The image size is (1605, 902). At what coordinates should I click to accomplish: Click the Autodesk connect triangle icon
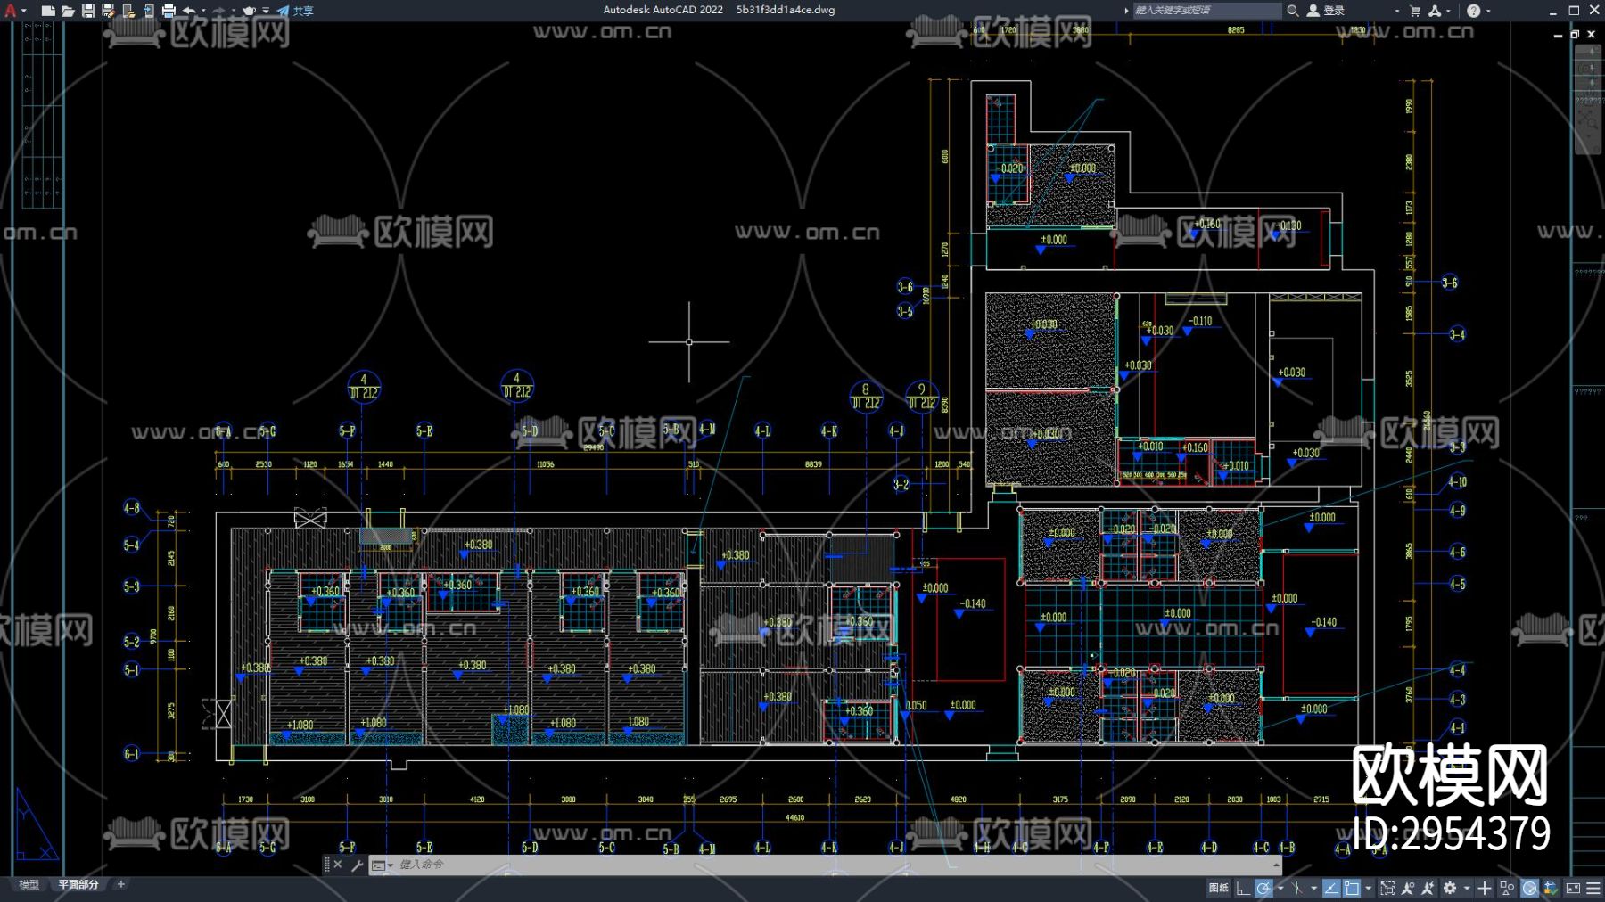[1435, 11]
